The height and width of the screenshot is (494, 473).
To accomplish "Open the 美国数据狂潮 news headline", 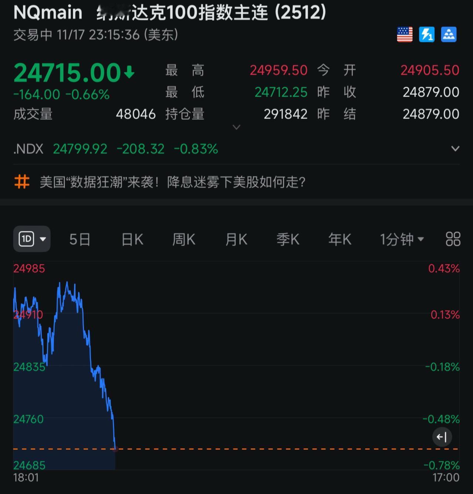I will (x=173, y=182).
